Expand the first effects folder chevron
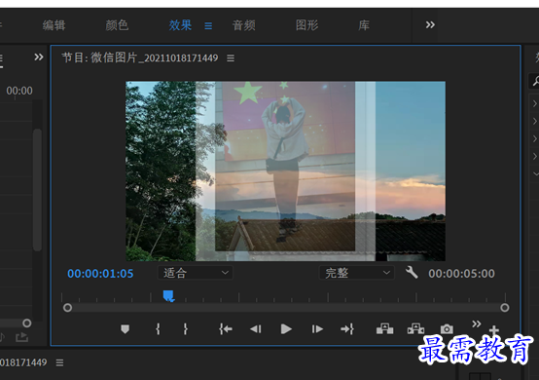The width and height of the screenshot is (539, 380). click(x=535, y=103)
